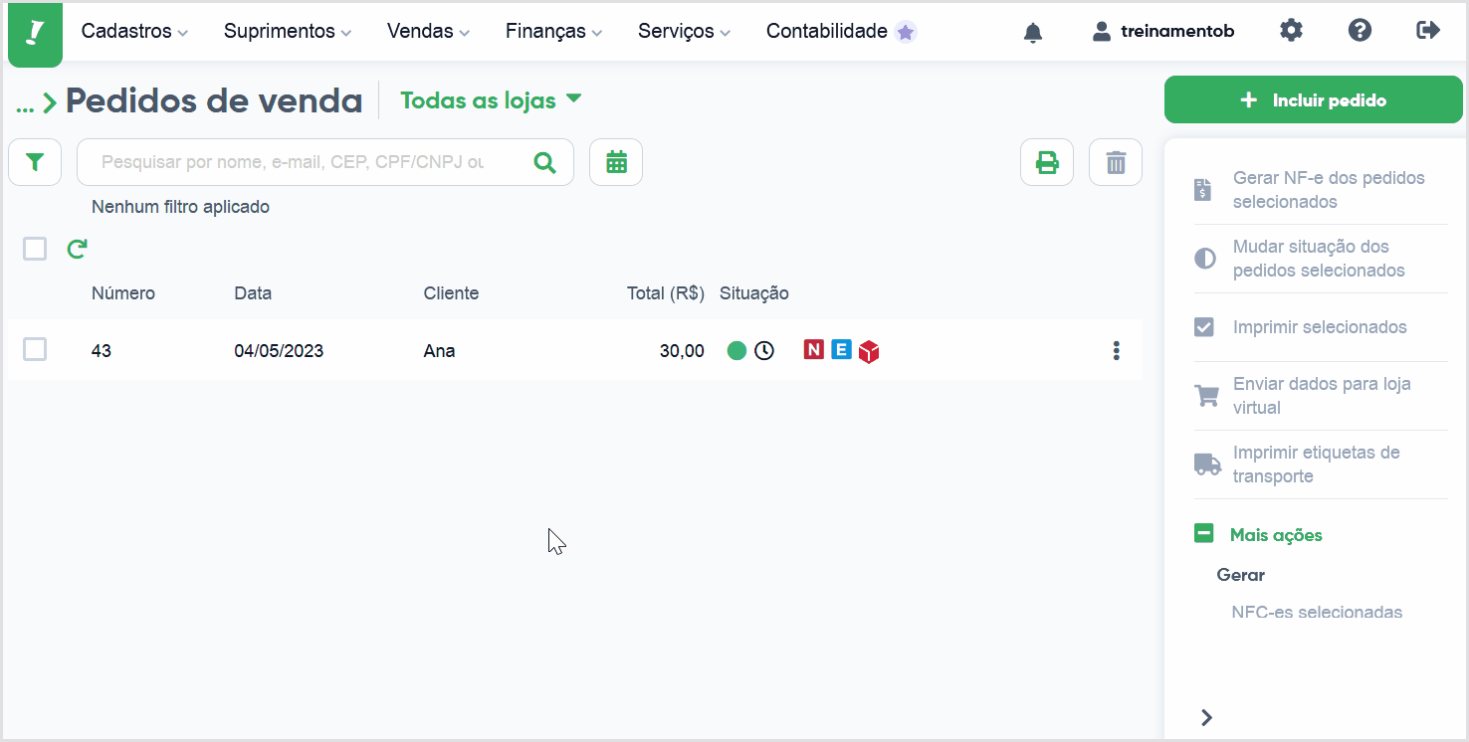This screenshot has width=1469, height=742.
Task: Click the Total (R$) column header
Action: 666,293
